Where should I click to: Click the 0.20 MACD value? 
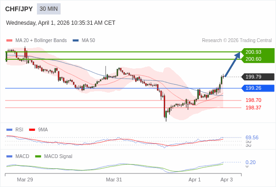[250, 162]
